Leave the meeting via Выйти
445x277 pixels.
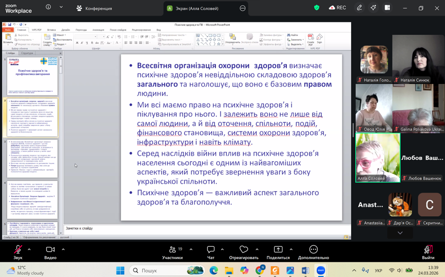coord(428,249)
